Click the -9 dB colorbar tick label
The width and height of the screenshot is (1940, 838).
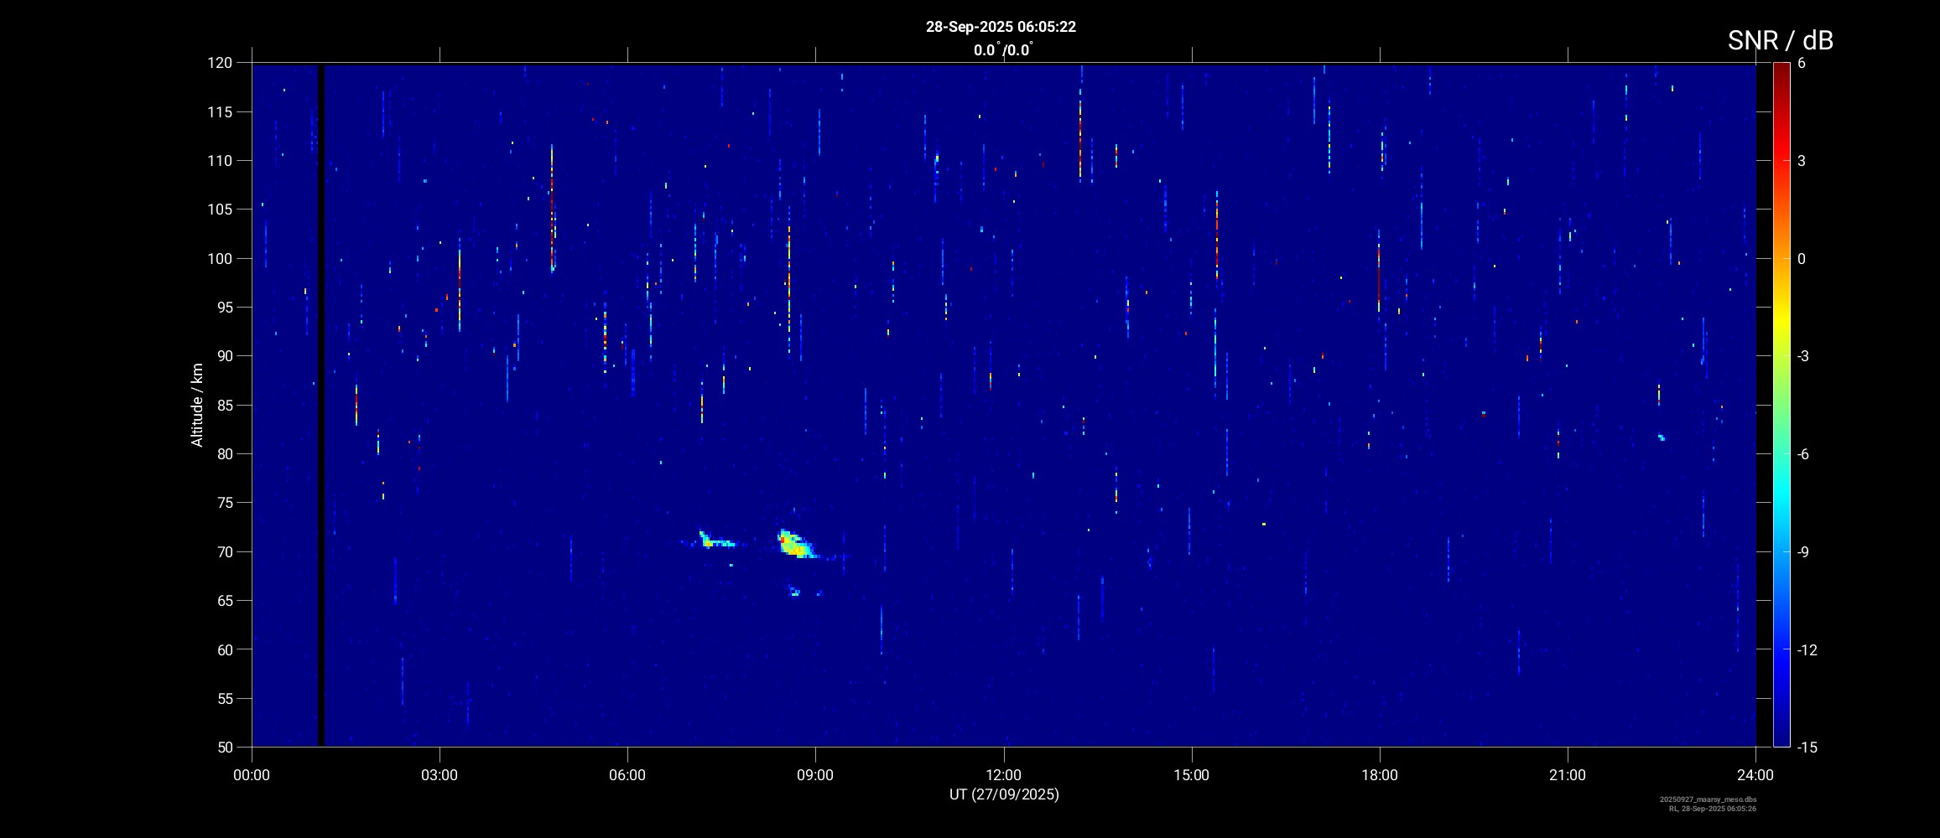point(1803,552)
